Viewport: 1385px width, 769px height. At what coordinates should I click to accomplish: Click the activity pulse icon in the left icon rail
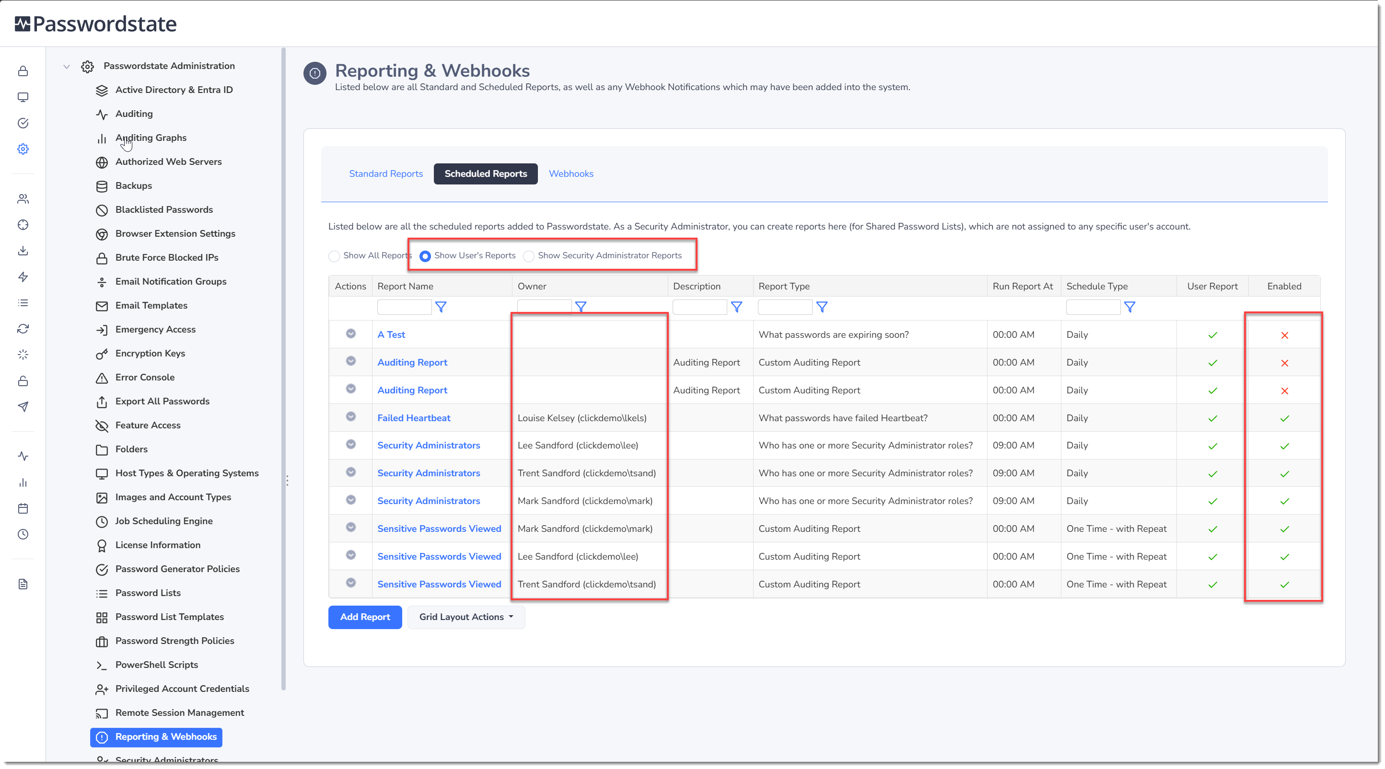click(x=23, y=456)
